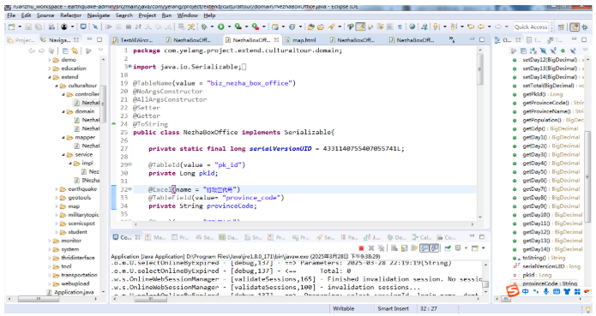Switch to the Java EE perspective icon
The width and height of the screenshot is (596, 316).
tap(575, 27)
